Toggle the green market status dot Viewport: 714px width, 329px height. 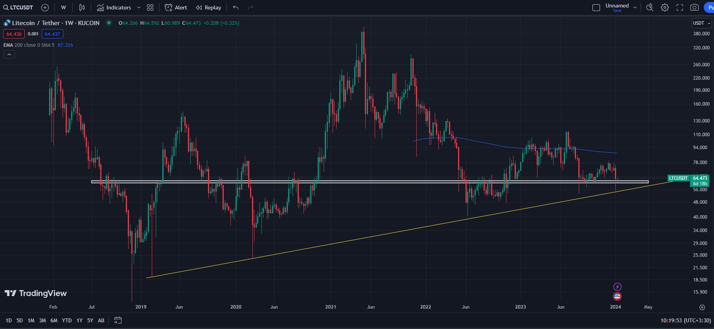pyautogui.click(x=109, y=23)
